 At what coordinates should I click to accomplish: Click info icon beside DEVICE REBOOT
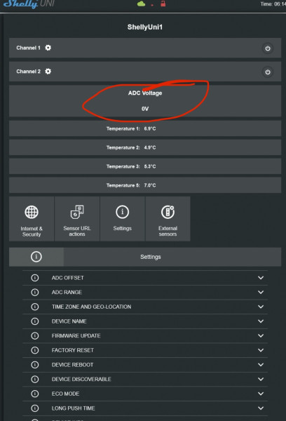35,365
